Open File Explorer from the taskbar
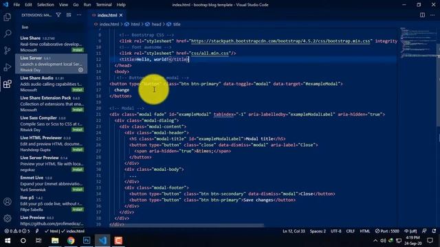Image resolution: width=440 pixels, height=247 pixels. [55, 241]
